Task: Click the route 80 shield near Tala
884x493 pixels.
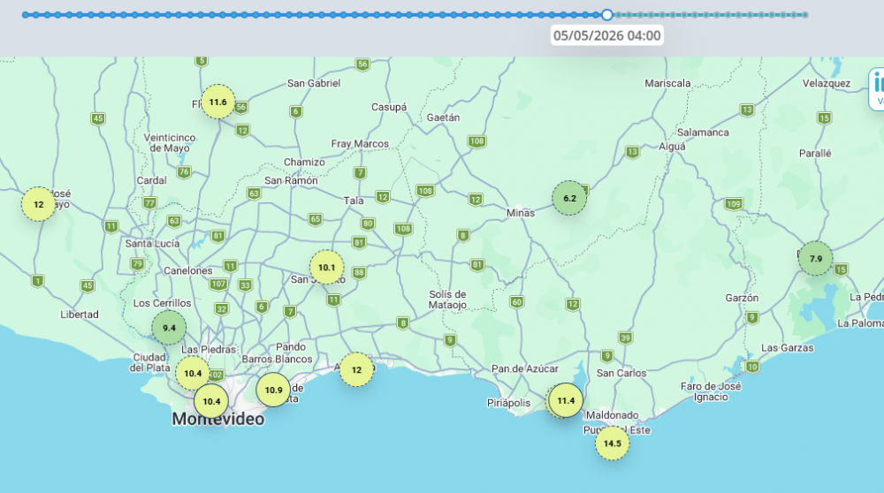Action: (368, 224)
